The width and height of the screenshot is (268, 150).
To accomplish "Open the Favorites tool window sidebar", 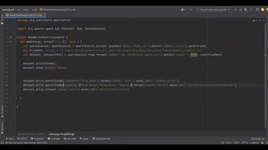I will [2, 128].
